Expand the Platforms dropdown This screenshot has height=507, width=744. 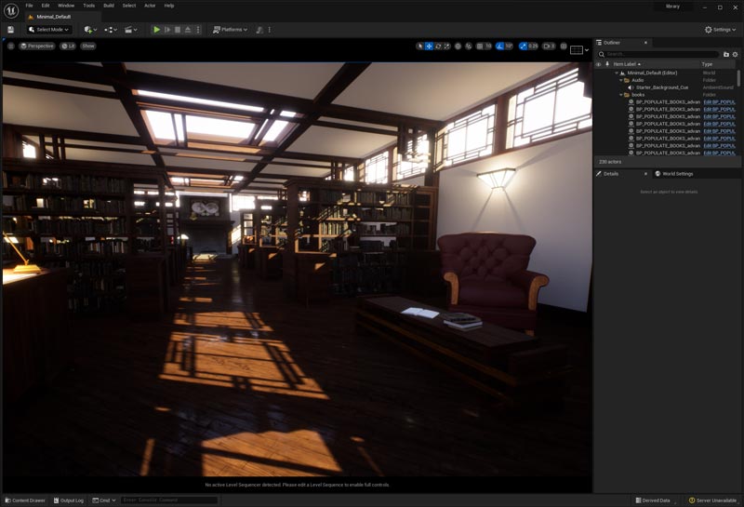point(230,30)
